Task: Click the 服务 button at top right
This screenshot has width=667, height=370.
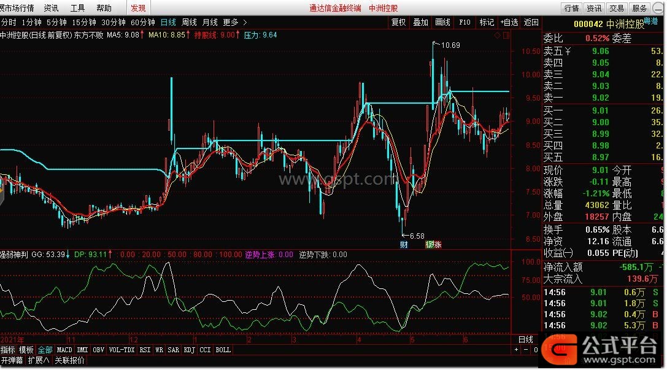Action: tap(639, 8)
